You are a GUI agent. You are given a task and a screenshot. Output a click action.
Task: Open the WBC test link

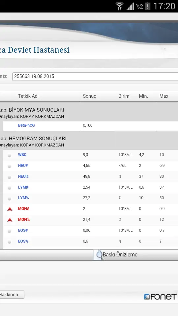[x=22, y=155]
